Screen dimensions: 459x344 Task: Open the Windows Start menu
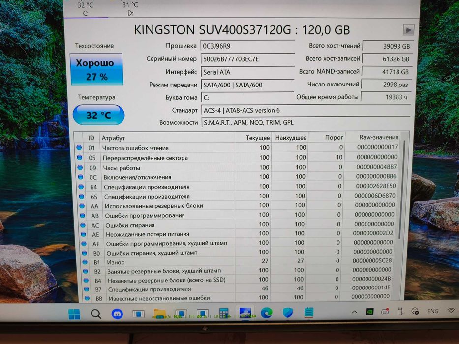74,314
